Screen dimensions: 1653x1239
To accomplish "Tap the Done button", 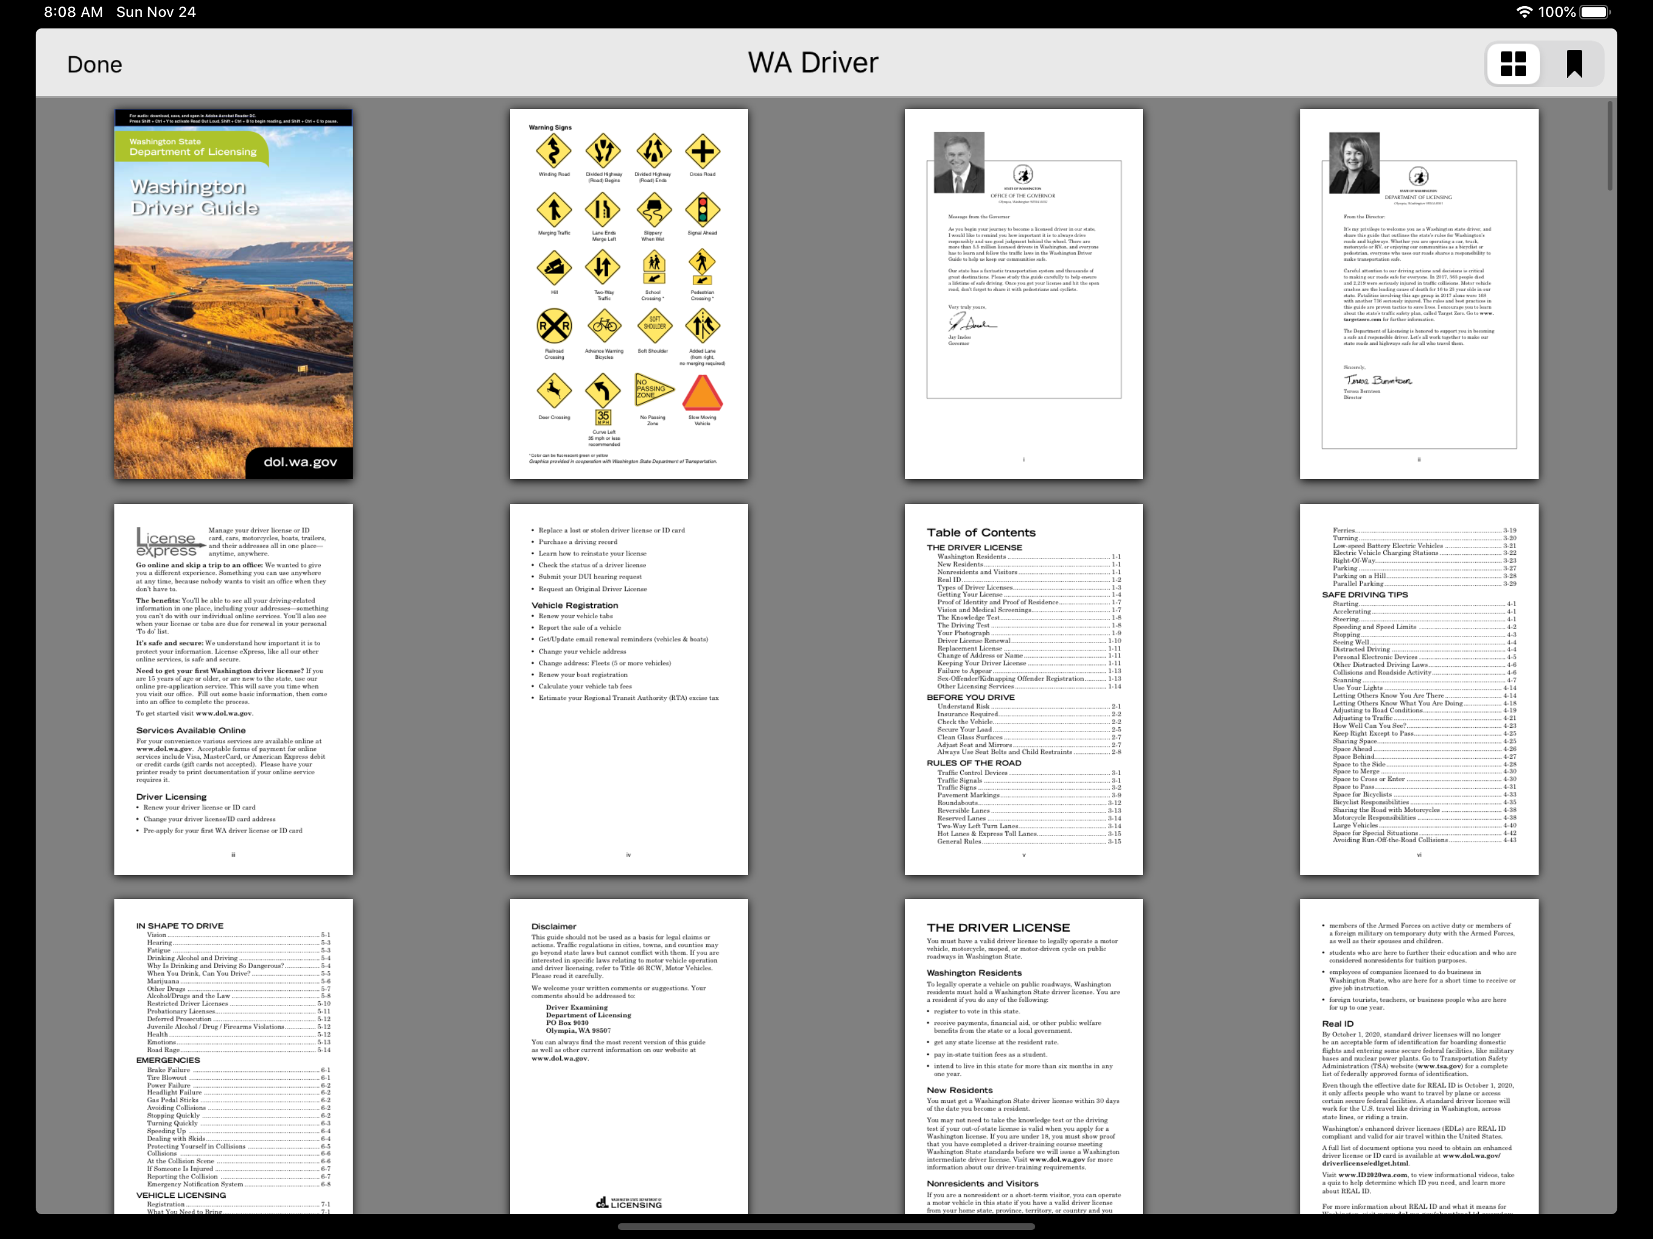I will 94,64.
